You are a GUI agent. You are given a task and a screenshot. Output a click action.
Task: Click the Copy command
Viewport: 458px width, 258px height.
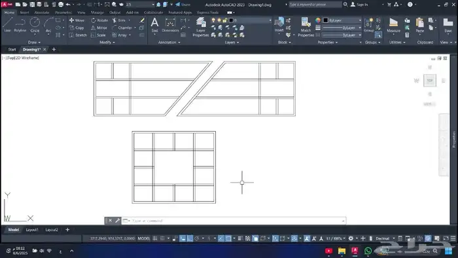coord(77,28)
